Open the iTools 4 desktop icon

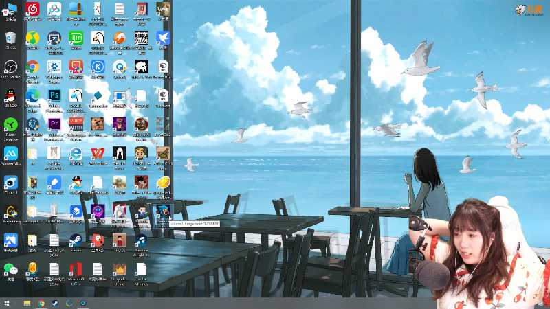coord(11,183)
